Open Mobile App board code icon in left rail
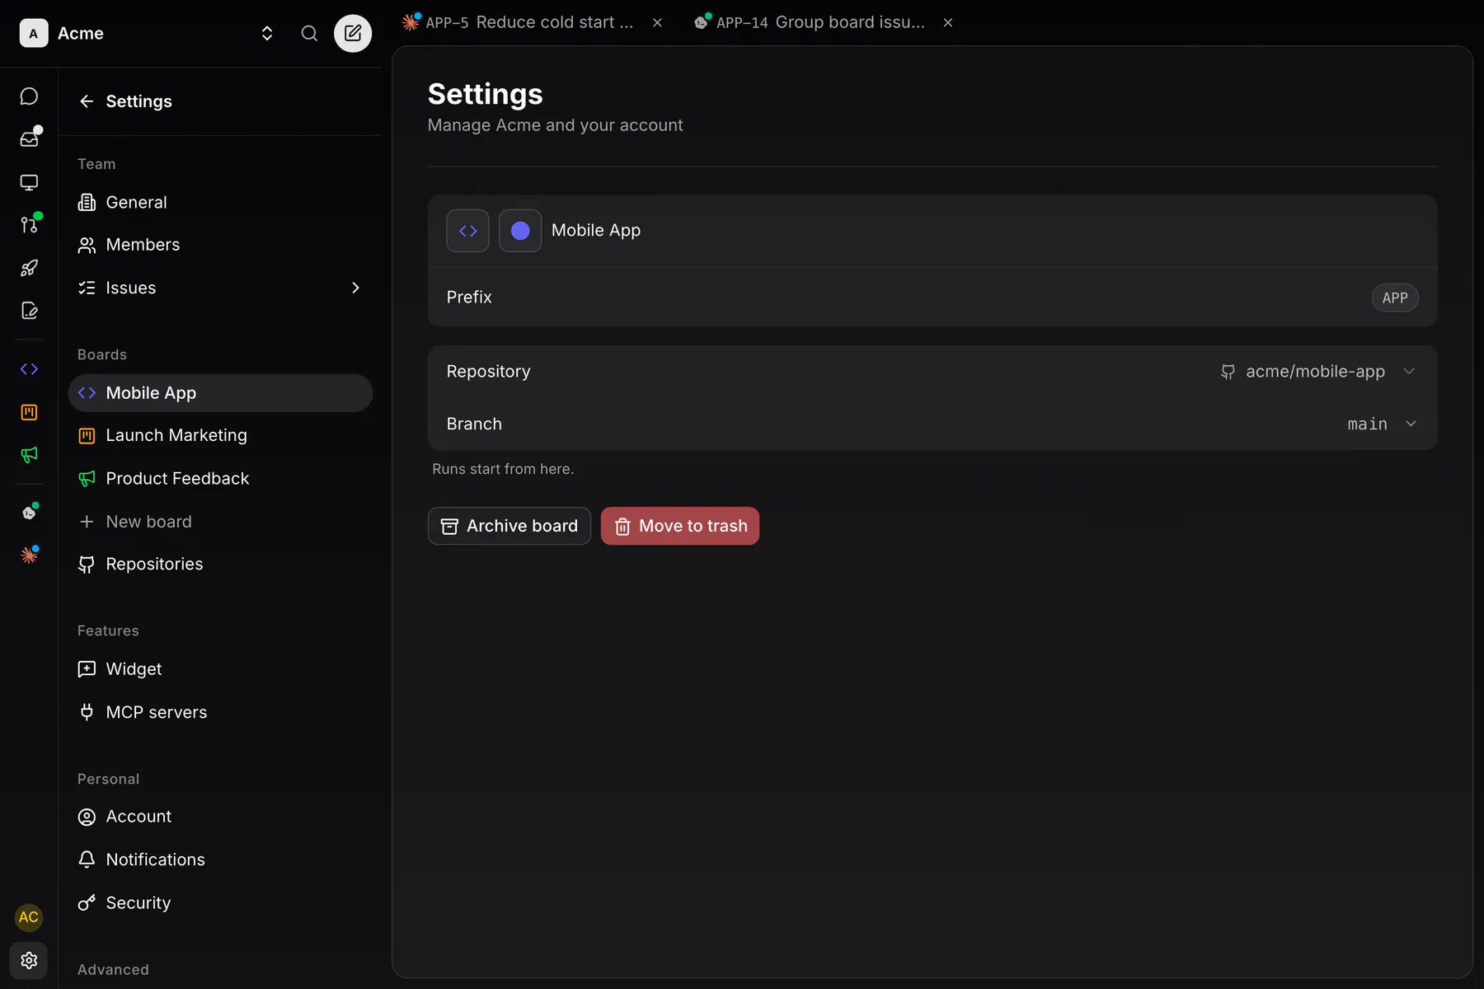 (x=29, y=369)
